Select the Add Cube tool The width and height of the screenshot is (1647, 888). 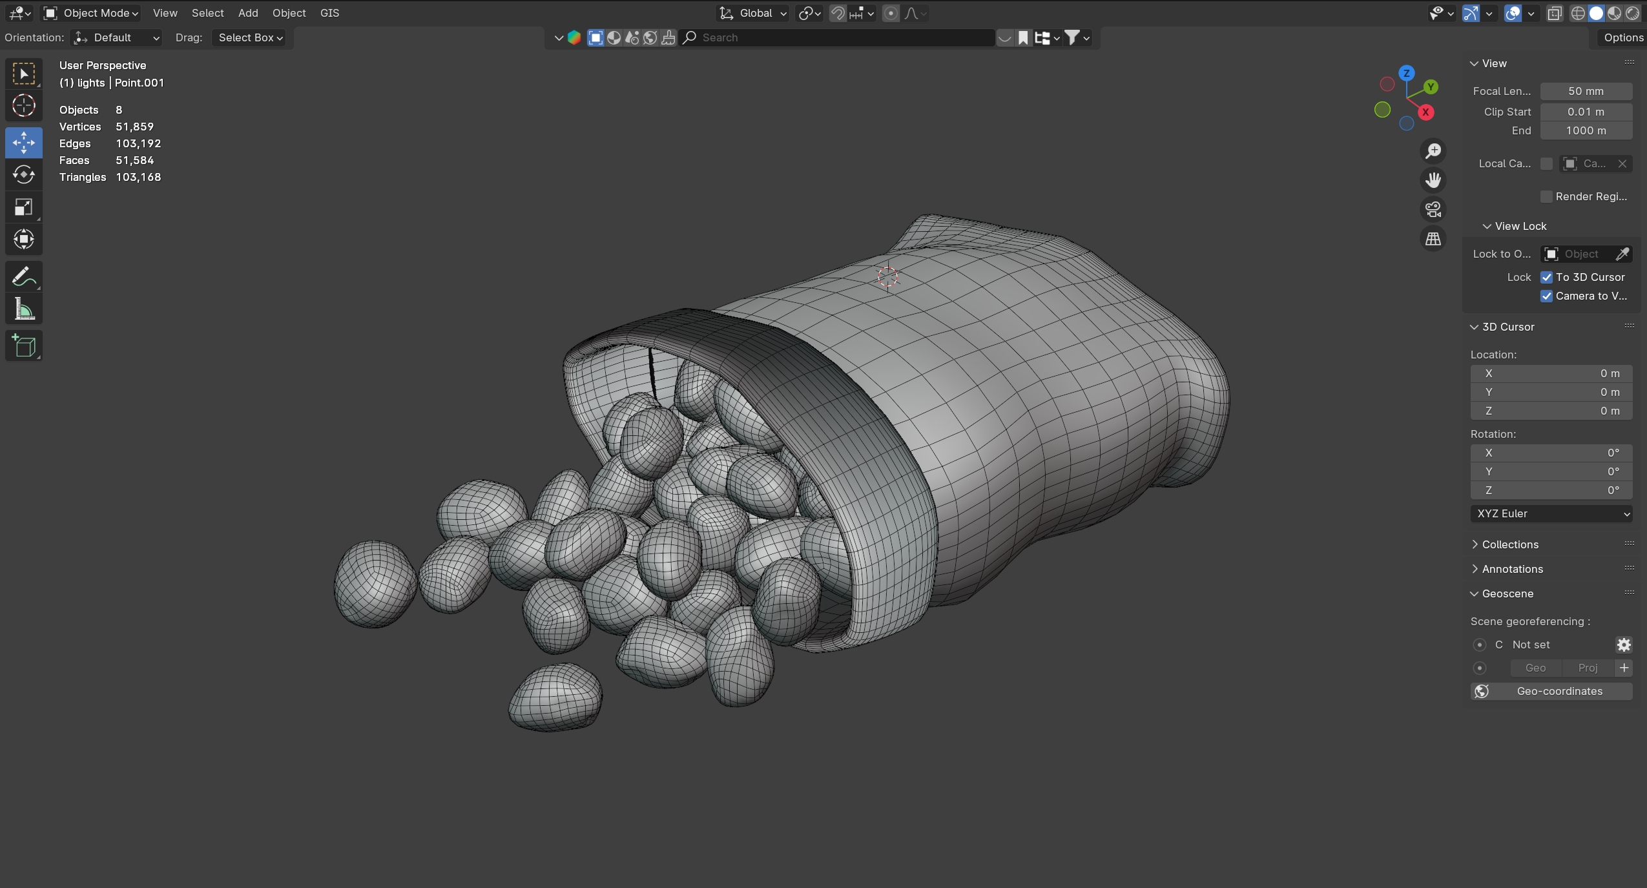coord(24,346)
